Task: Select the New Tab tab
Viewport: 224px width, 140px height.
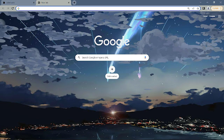Action: tap(54, 2)
